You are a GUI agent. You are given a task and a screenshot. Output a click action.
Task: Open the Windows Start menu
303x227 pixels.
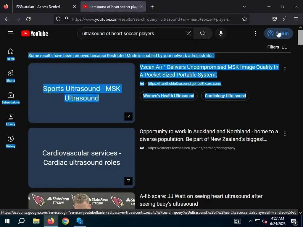[7, 221]
